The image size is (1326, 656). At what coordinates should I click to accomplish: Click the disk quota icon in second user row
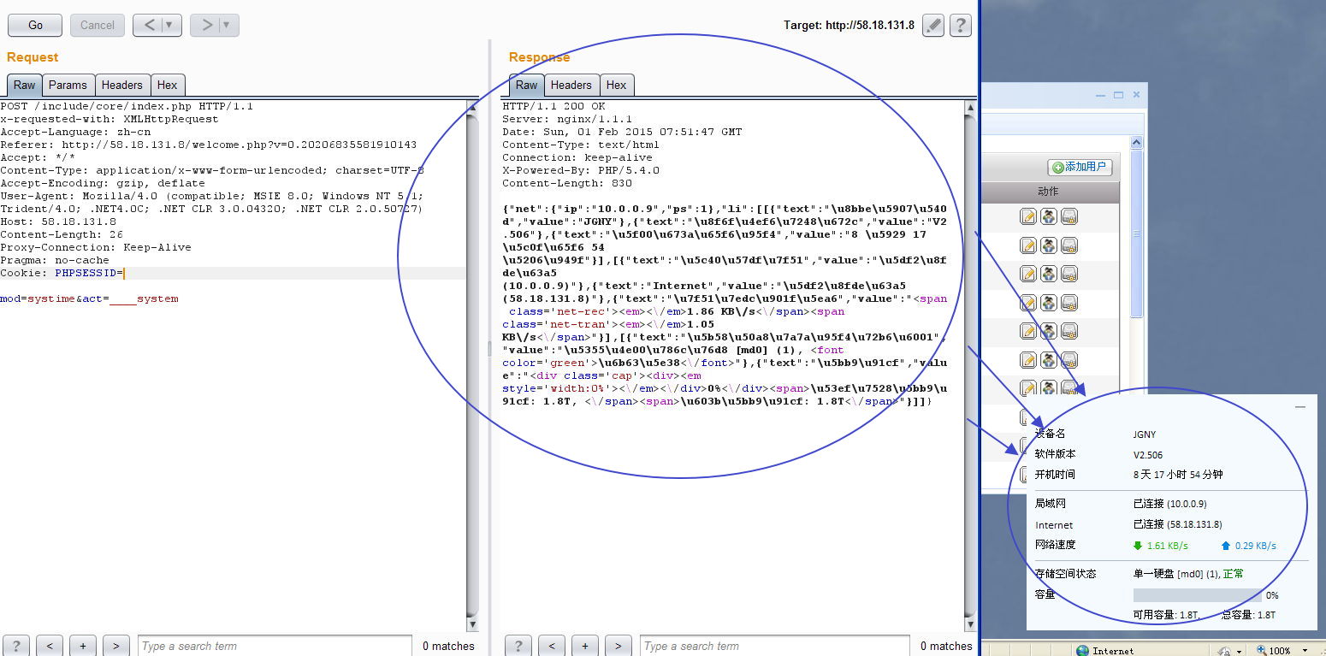click(x=1069, y=245)
